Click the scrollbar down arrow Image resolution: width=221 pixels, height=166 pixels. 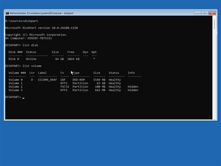click(x=215, y=117)
